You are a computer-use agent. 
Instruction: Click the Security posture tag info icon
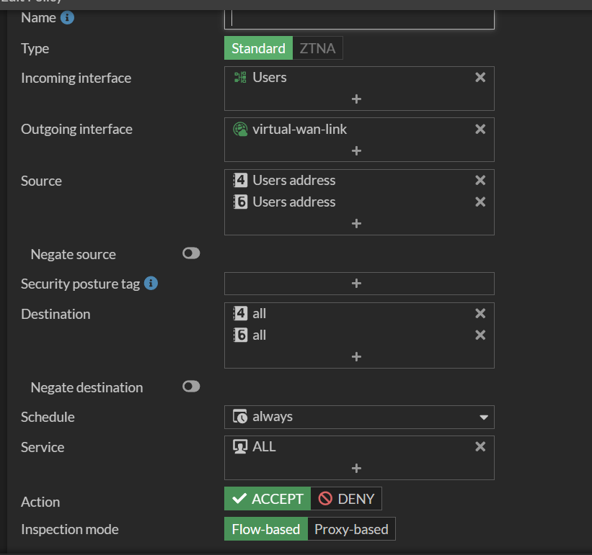coord(151,284)
